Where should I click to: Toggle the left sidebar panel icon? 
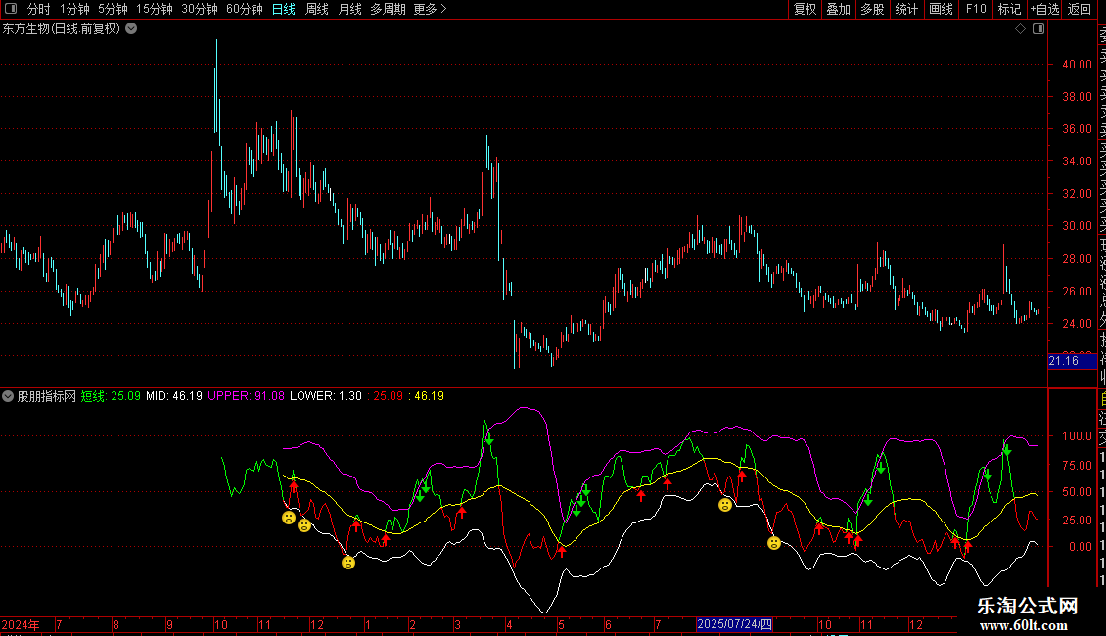[11, 9]
